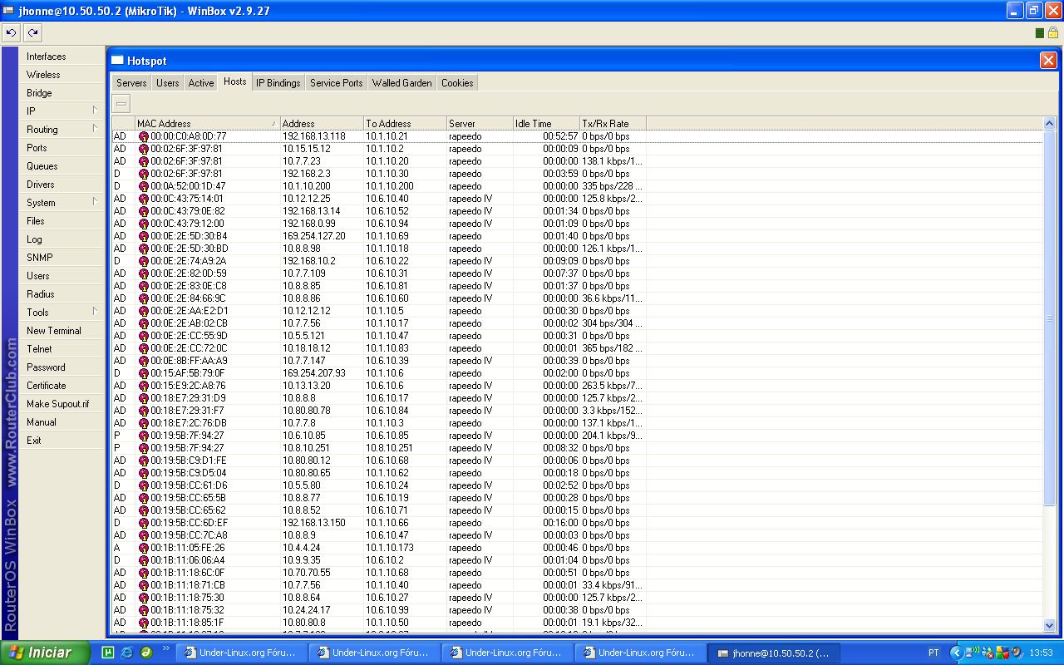Switch to the Servers tab
This screenshot has height=665, width=1064.
tap(131, 83)
